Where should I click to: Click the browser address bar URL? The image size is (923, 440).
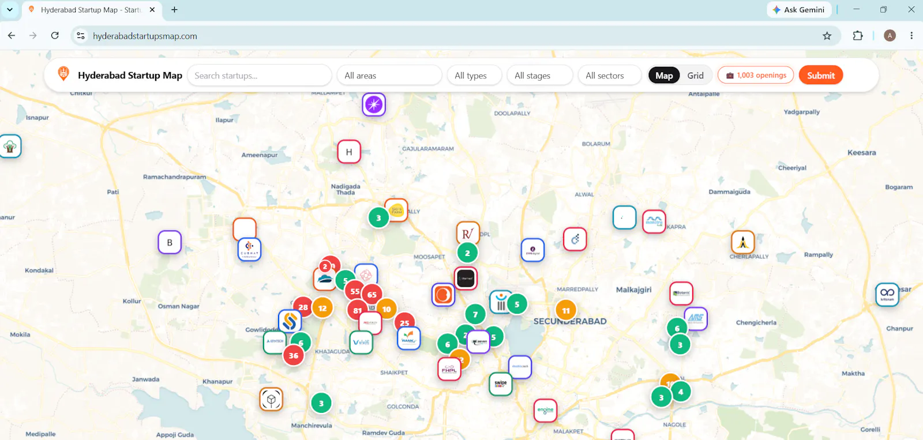(x=145, y=36)
